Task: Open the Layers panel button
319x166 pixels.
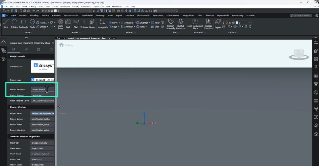Action: tap(218, 24)
